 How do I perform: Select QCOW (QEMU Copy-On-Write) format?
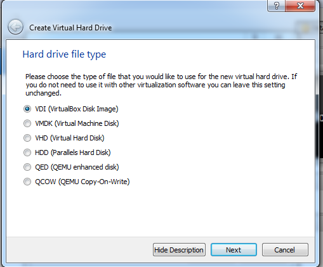(x=76, y=182)
